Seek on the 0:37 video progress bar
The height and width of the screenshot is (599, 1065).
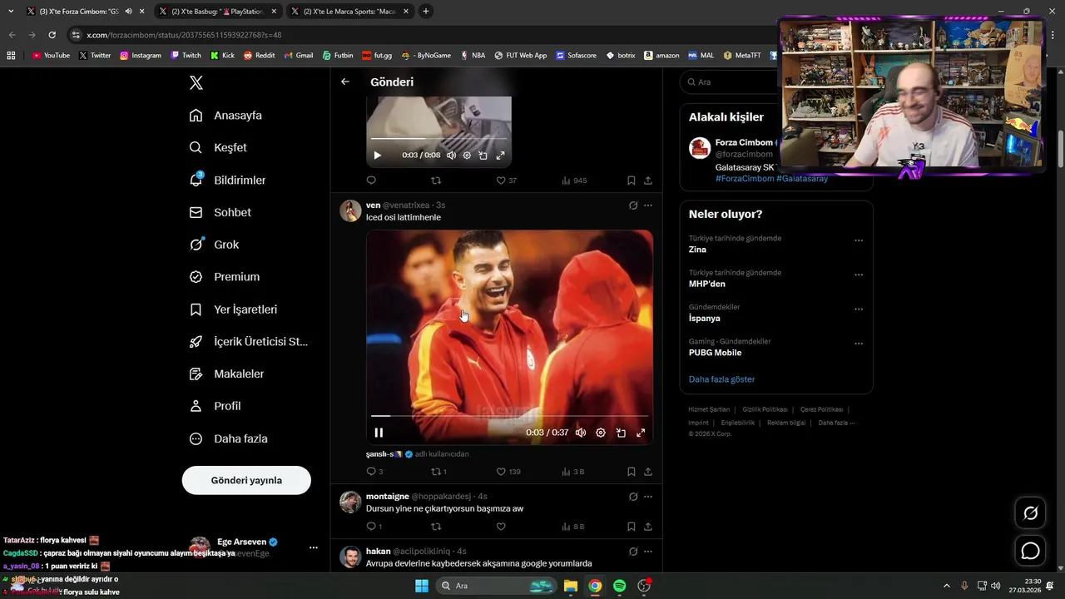(509, 415)
